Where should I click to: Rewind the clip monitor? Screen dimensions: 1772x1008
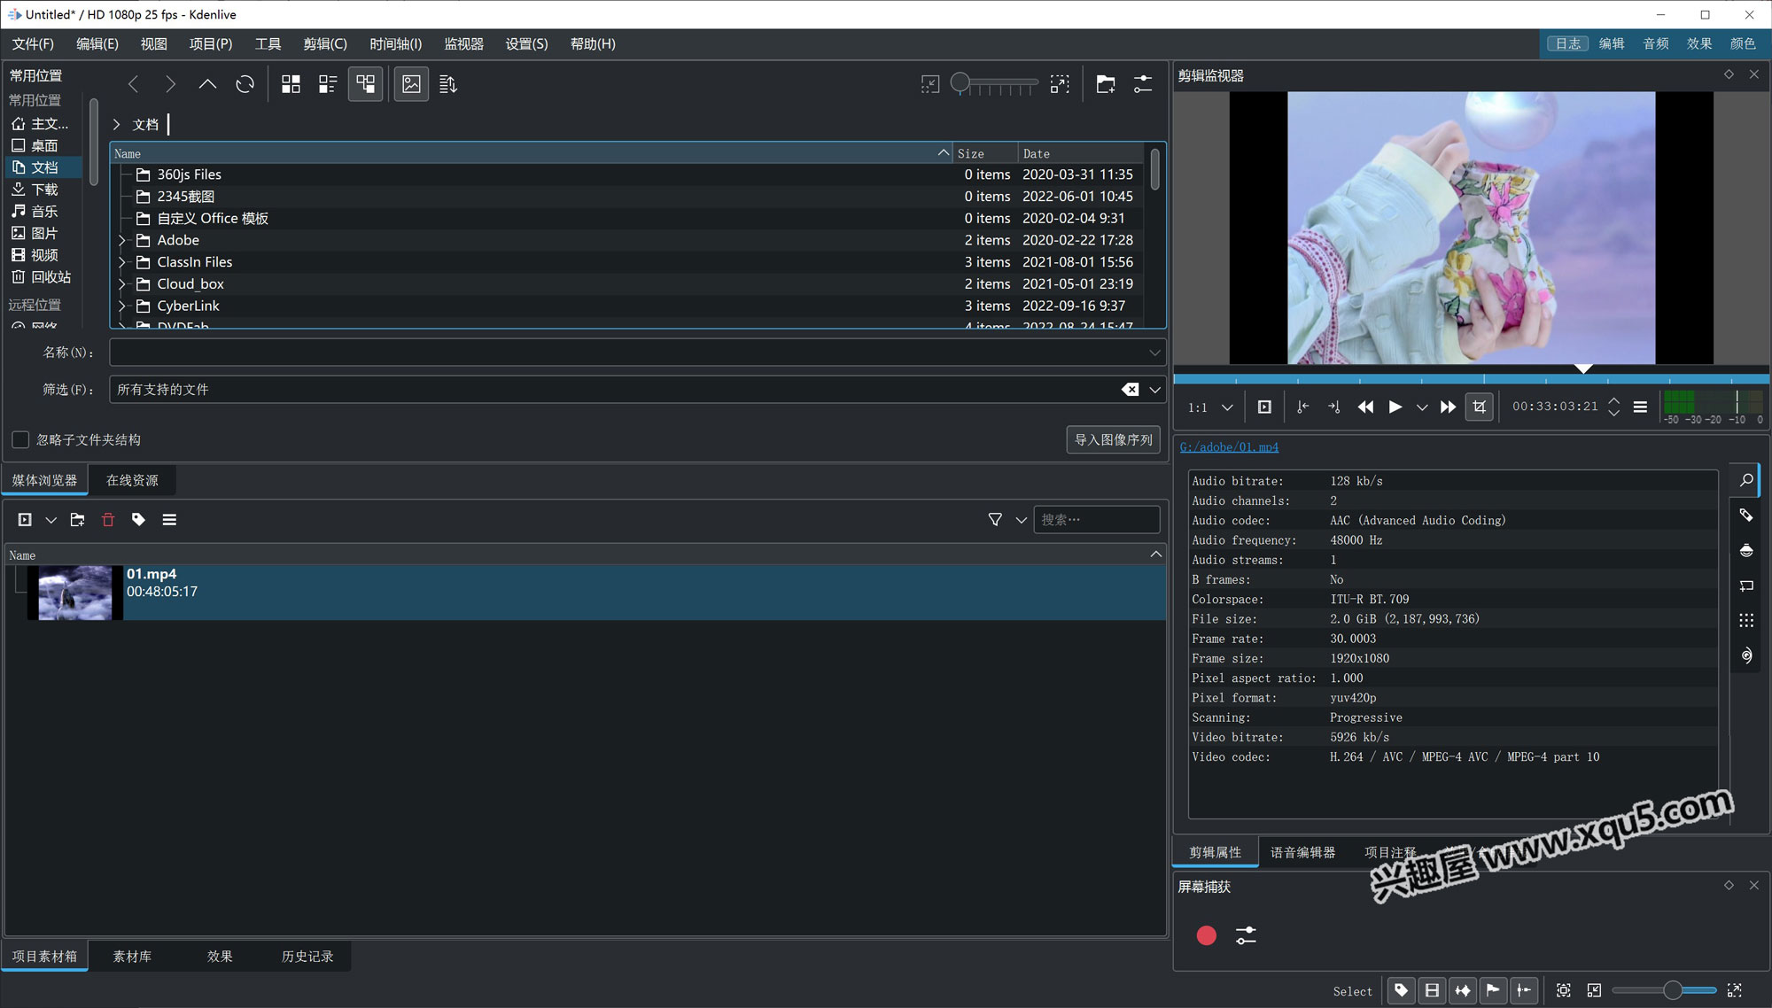[x=1365, y=407]
